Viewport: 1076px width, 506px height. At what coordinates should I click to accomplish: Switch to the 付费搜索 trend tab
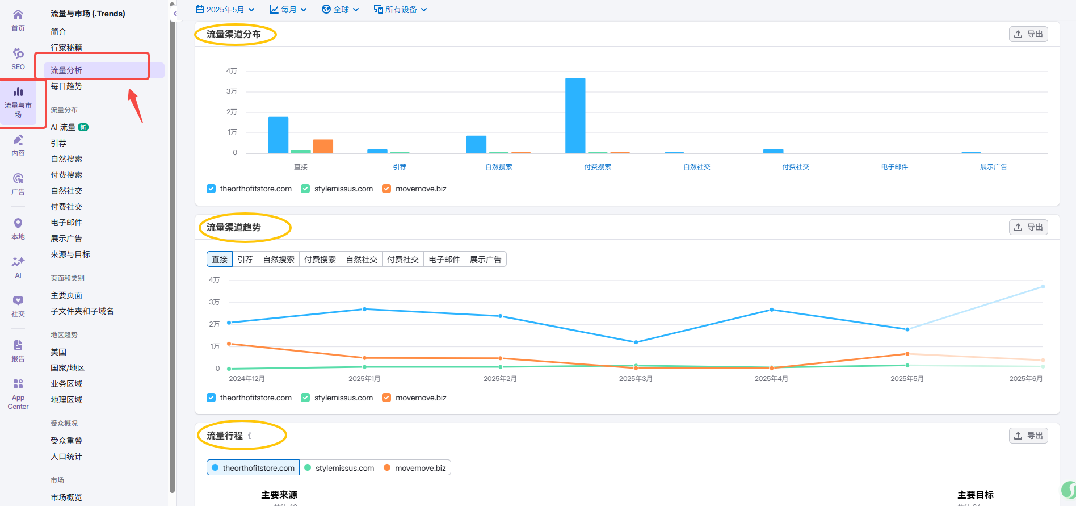(320, 260)
